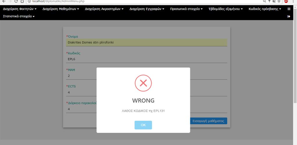
Task: Click the zoom magnifier icon in address bar
Action: 264,1
